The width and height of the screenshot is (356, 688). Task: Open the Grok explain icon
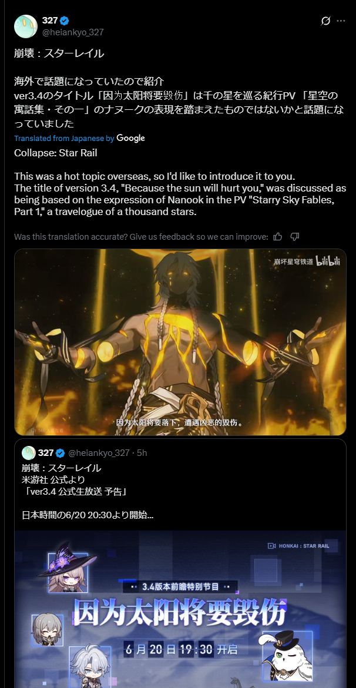(325, 21)
